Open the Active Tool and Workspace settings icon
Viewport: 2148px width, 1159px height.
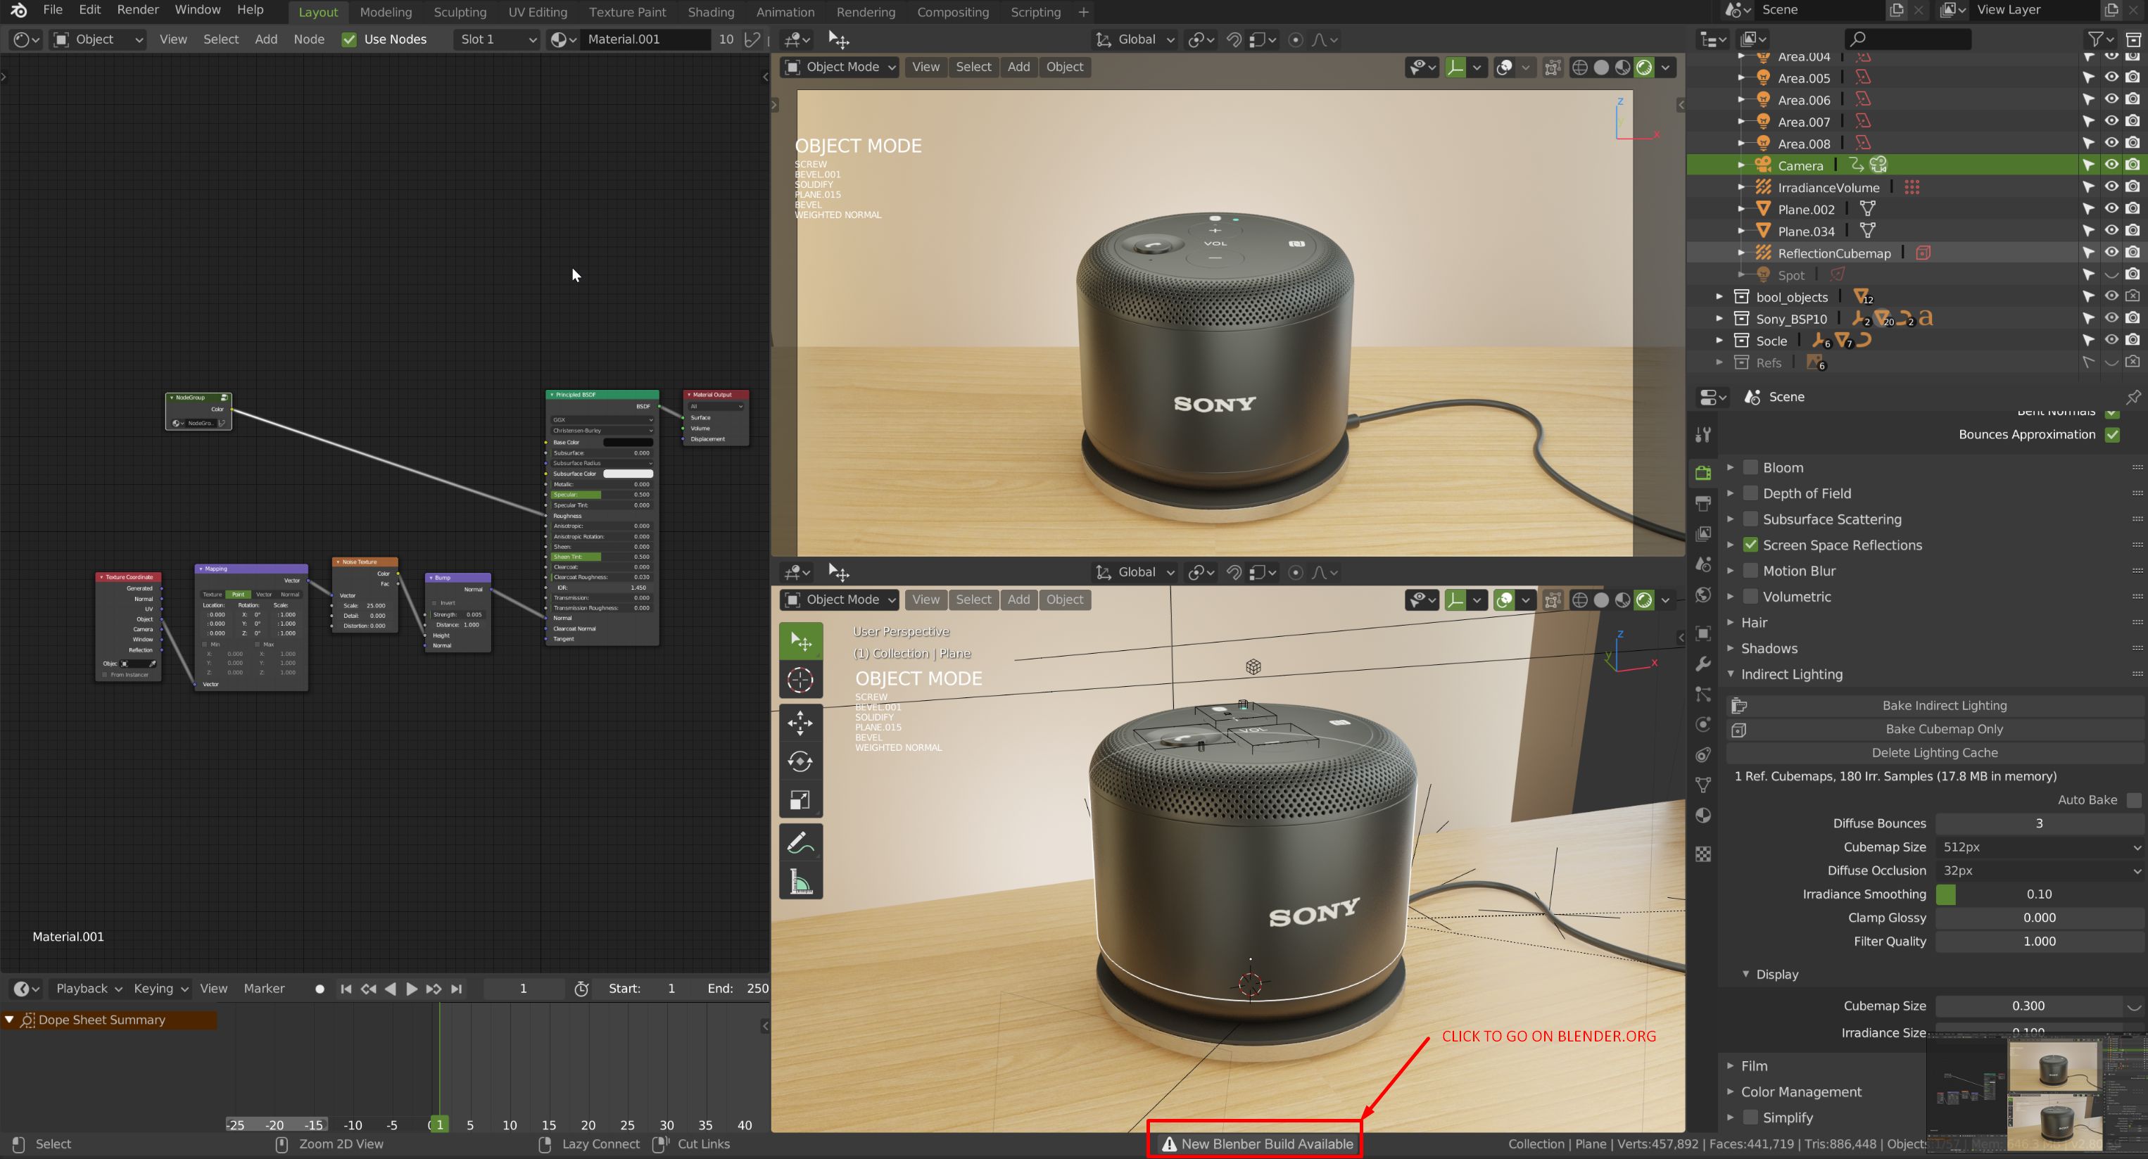(x=1704, y=434)
